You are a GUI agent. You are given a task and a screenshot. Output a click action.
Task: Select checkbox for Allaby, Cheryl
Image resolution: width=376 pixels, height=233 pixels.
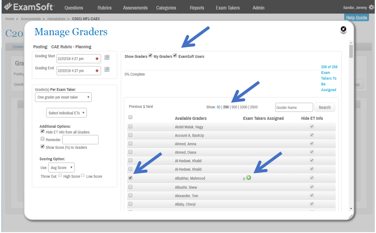point(130,204)
